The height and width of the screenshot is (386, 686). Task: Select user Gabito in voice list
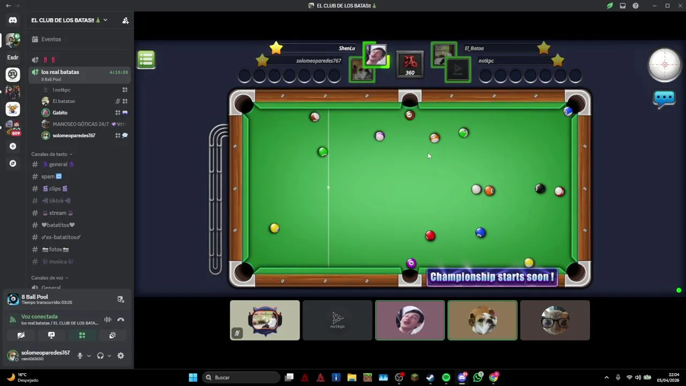(85, 113)
